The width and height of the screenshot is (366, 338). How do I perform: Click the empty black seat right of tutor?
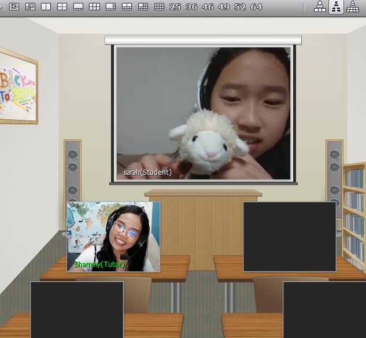pyautogui.click(x=289, y=236)
